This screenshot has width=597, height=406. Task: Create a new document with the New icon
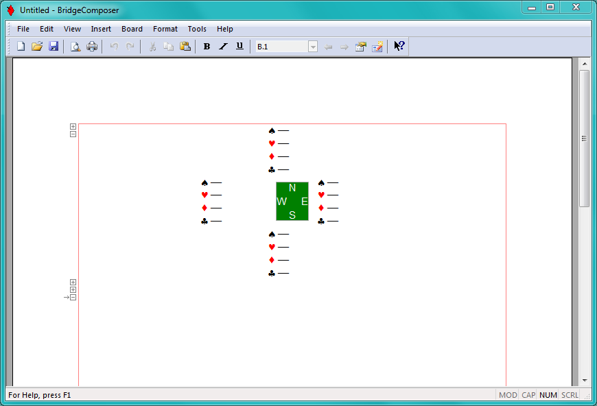(21, 47)
